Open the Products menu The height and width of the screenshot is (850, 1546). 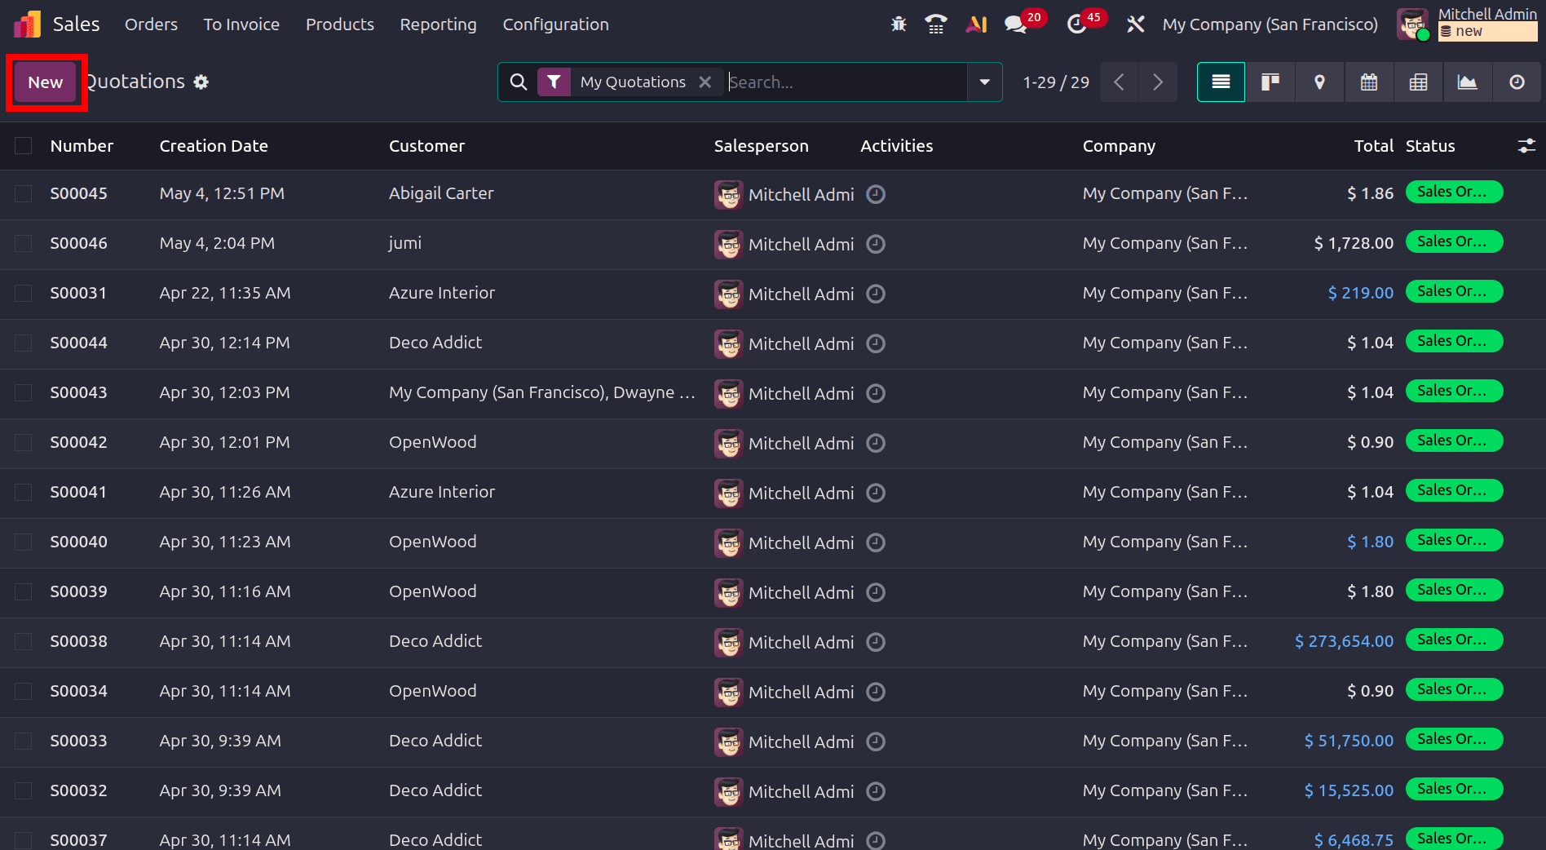[340, 24]
